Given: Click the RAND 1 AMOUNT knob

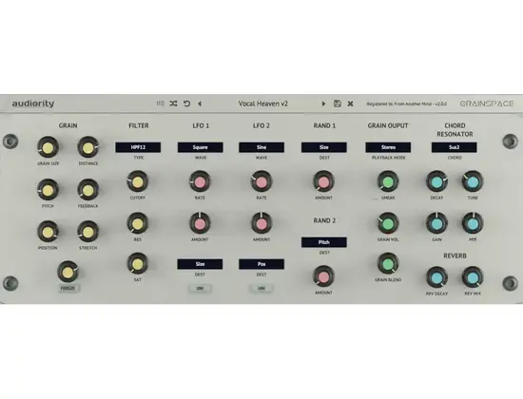Looking at the screenshot, I should (323, 181).
